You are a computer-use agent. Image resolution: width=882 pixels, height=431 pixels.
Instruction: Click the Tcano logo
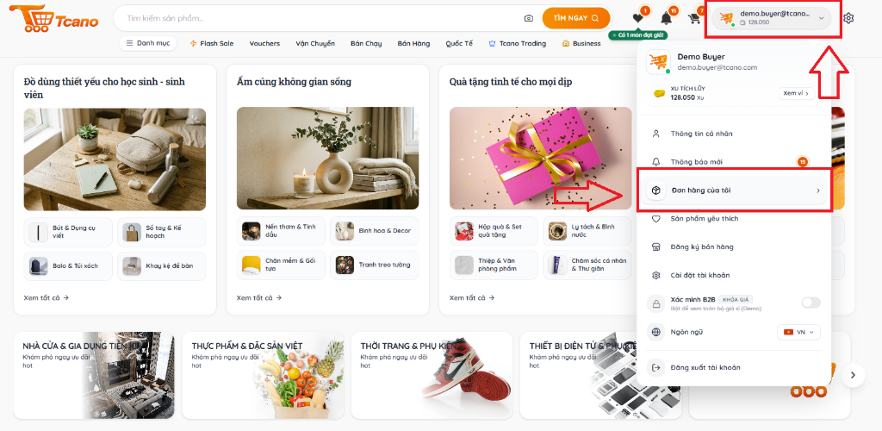53,19
